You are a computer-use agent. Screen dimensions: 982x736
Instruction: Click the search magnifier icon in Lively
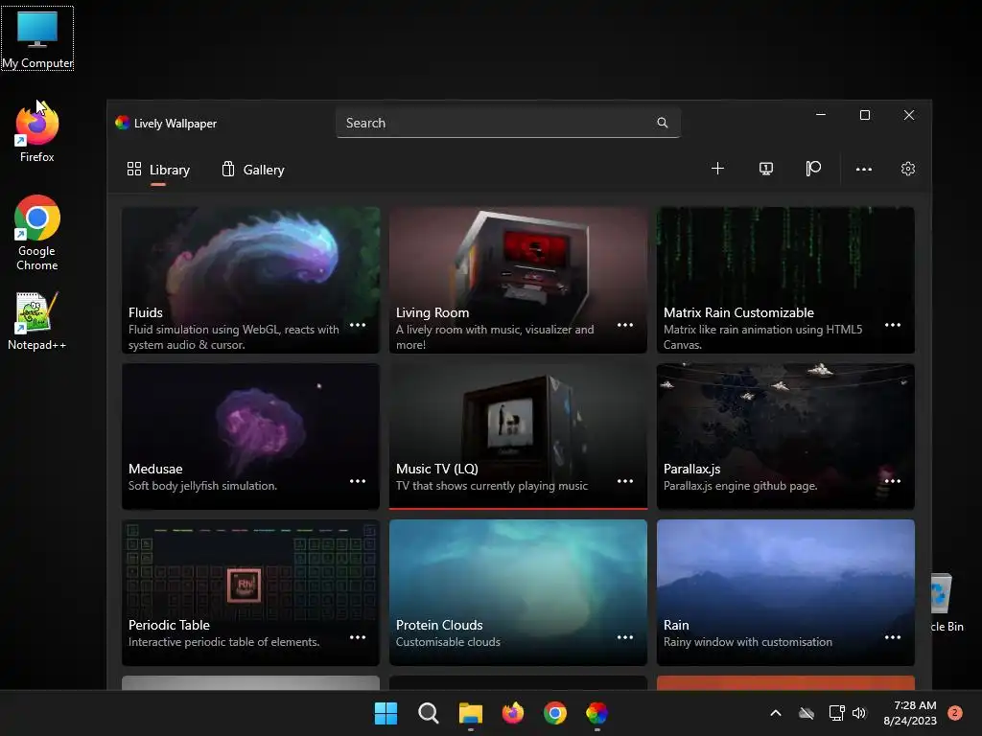(x=662, y=123)
